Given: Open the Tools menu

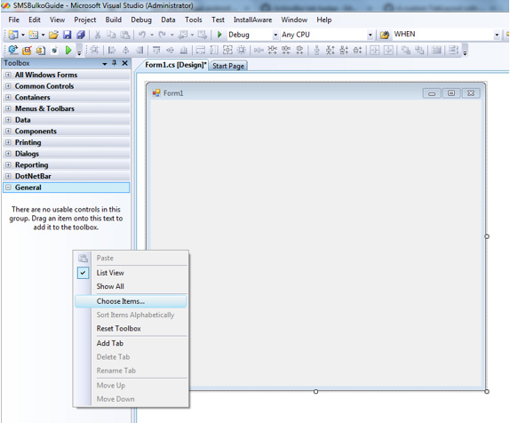Looking at the screenshot, I should click(194, 20).
